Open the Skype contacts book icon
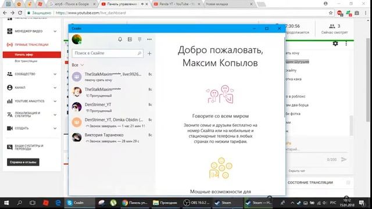 (x=130, y=39)
